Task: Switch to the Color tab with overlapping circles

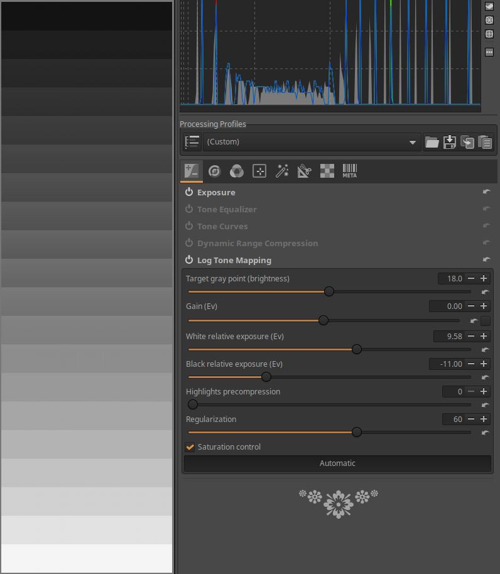Action: (237, 171)
